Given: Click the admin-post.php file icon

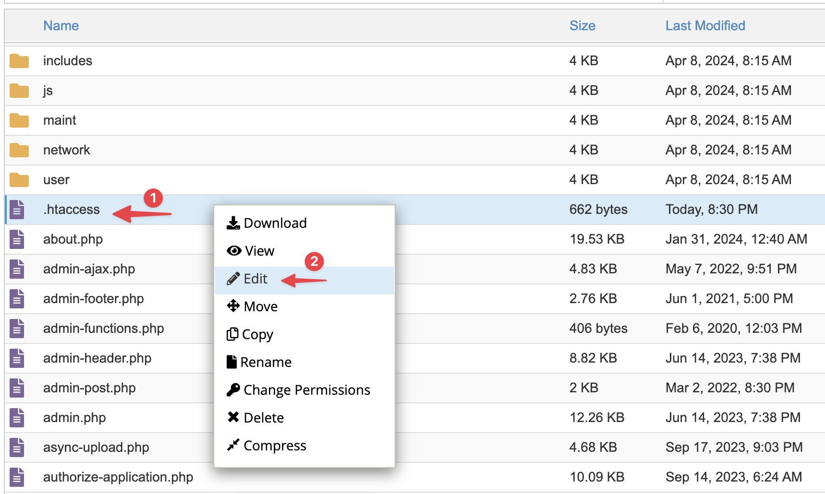Looking at the screenshot, I should [17, 388].
